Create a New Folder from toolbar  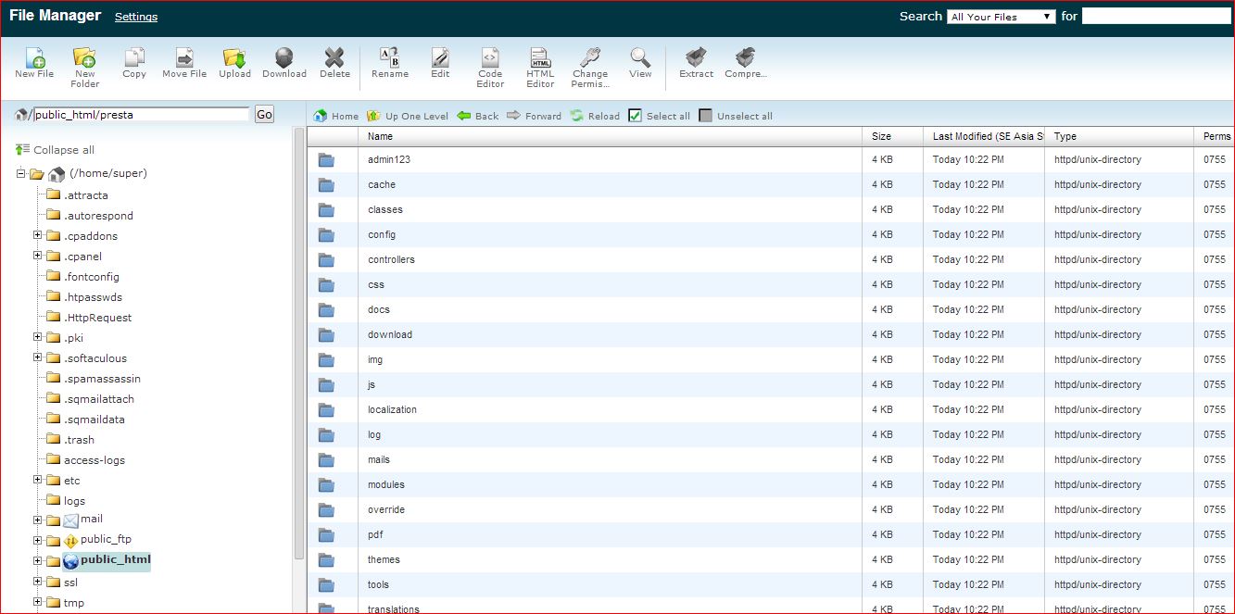click(x=84, y=58)
